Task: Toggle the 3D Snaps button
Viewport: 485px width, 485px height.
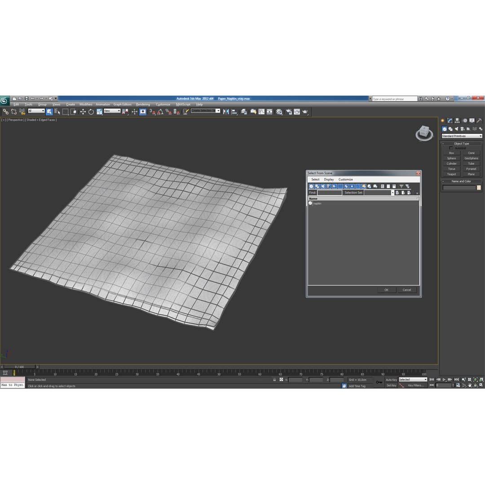Action: pos(152,112)
